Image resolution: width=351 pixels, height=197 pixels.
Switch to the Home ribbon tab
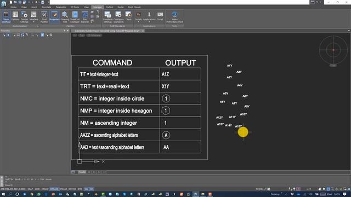[x=13, y=7]
